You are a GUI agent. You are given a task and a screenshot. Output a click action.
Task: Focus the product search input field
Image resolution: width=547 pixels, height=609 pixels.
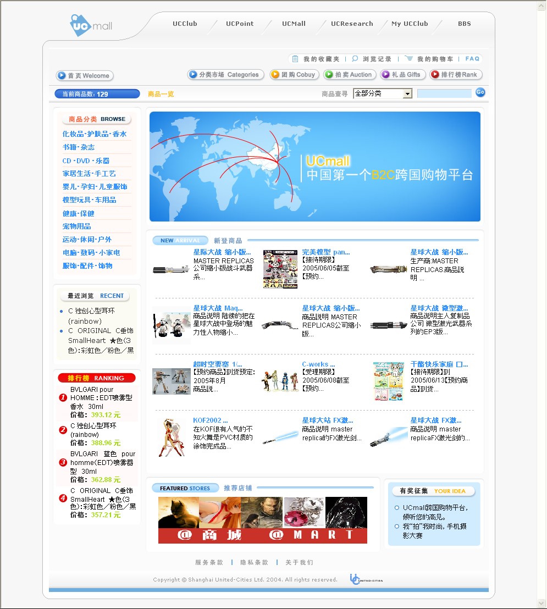[x=444, y=93]
